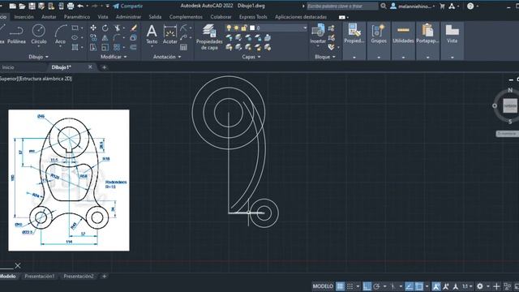The width and height of the screenshot is (519, 292).
Task: Activate the hatch tool in Dibujo panel
Action: coord(75,47)
